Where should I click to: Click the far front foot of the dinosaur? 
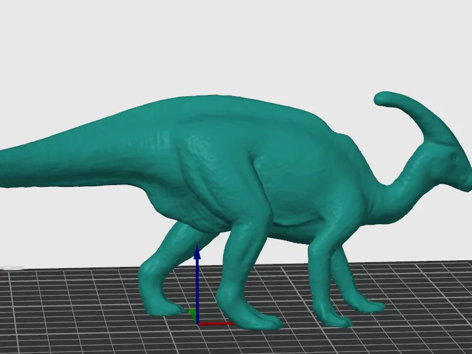368,304
